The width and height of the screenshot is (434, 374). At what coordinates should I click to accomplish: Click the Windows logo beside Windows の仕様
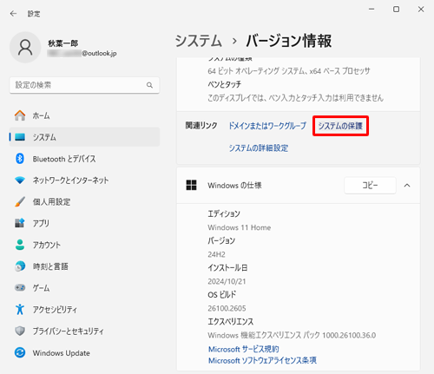tap(191, 185)
